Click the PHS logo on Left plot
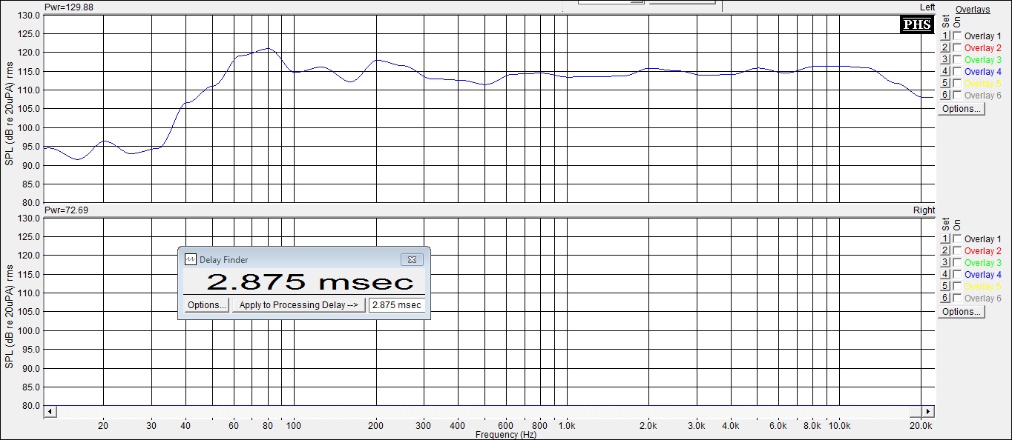Image resolution: width=1012 pixels, height=440 pixels. [916, 24]
